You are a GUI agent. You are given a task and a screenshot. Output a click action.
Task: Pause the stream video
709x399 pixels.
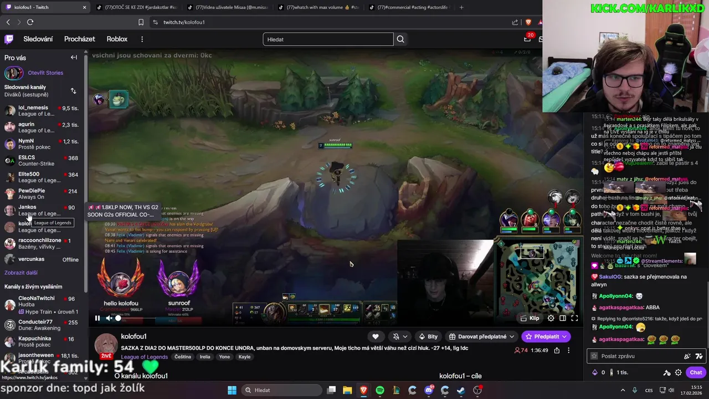97,318
